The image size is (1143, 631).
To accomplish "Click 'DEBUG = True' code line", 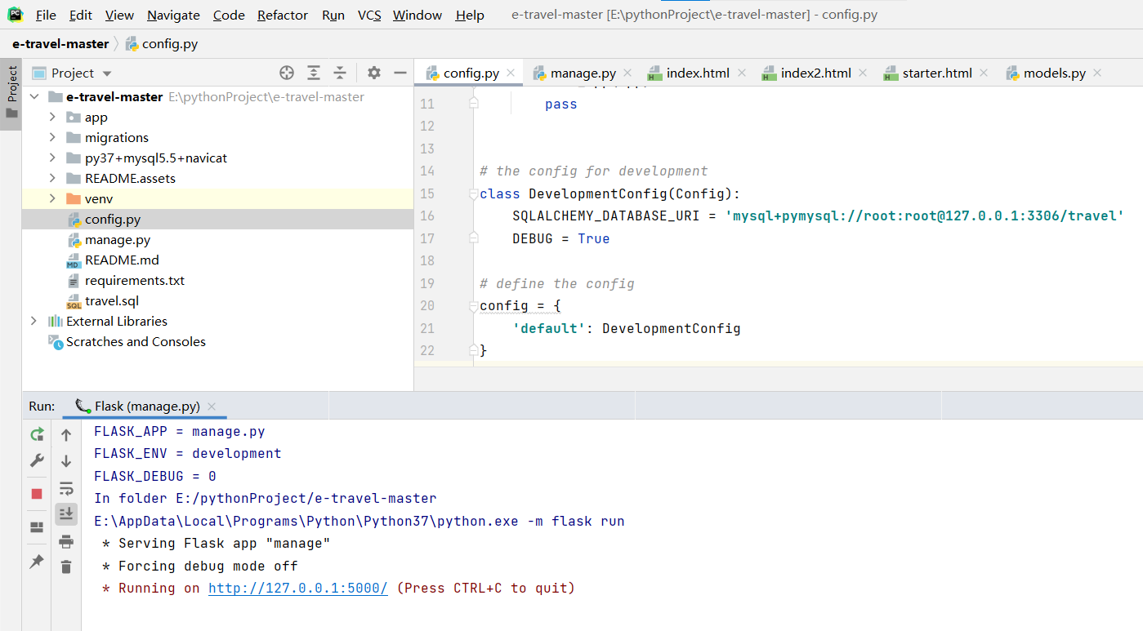I will (x=561, y=238).
